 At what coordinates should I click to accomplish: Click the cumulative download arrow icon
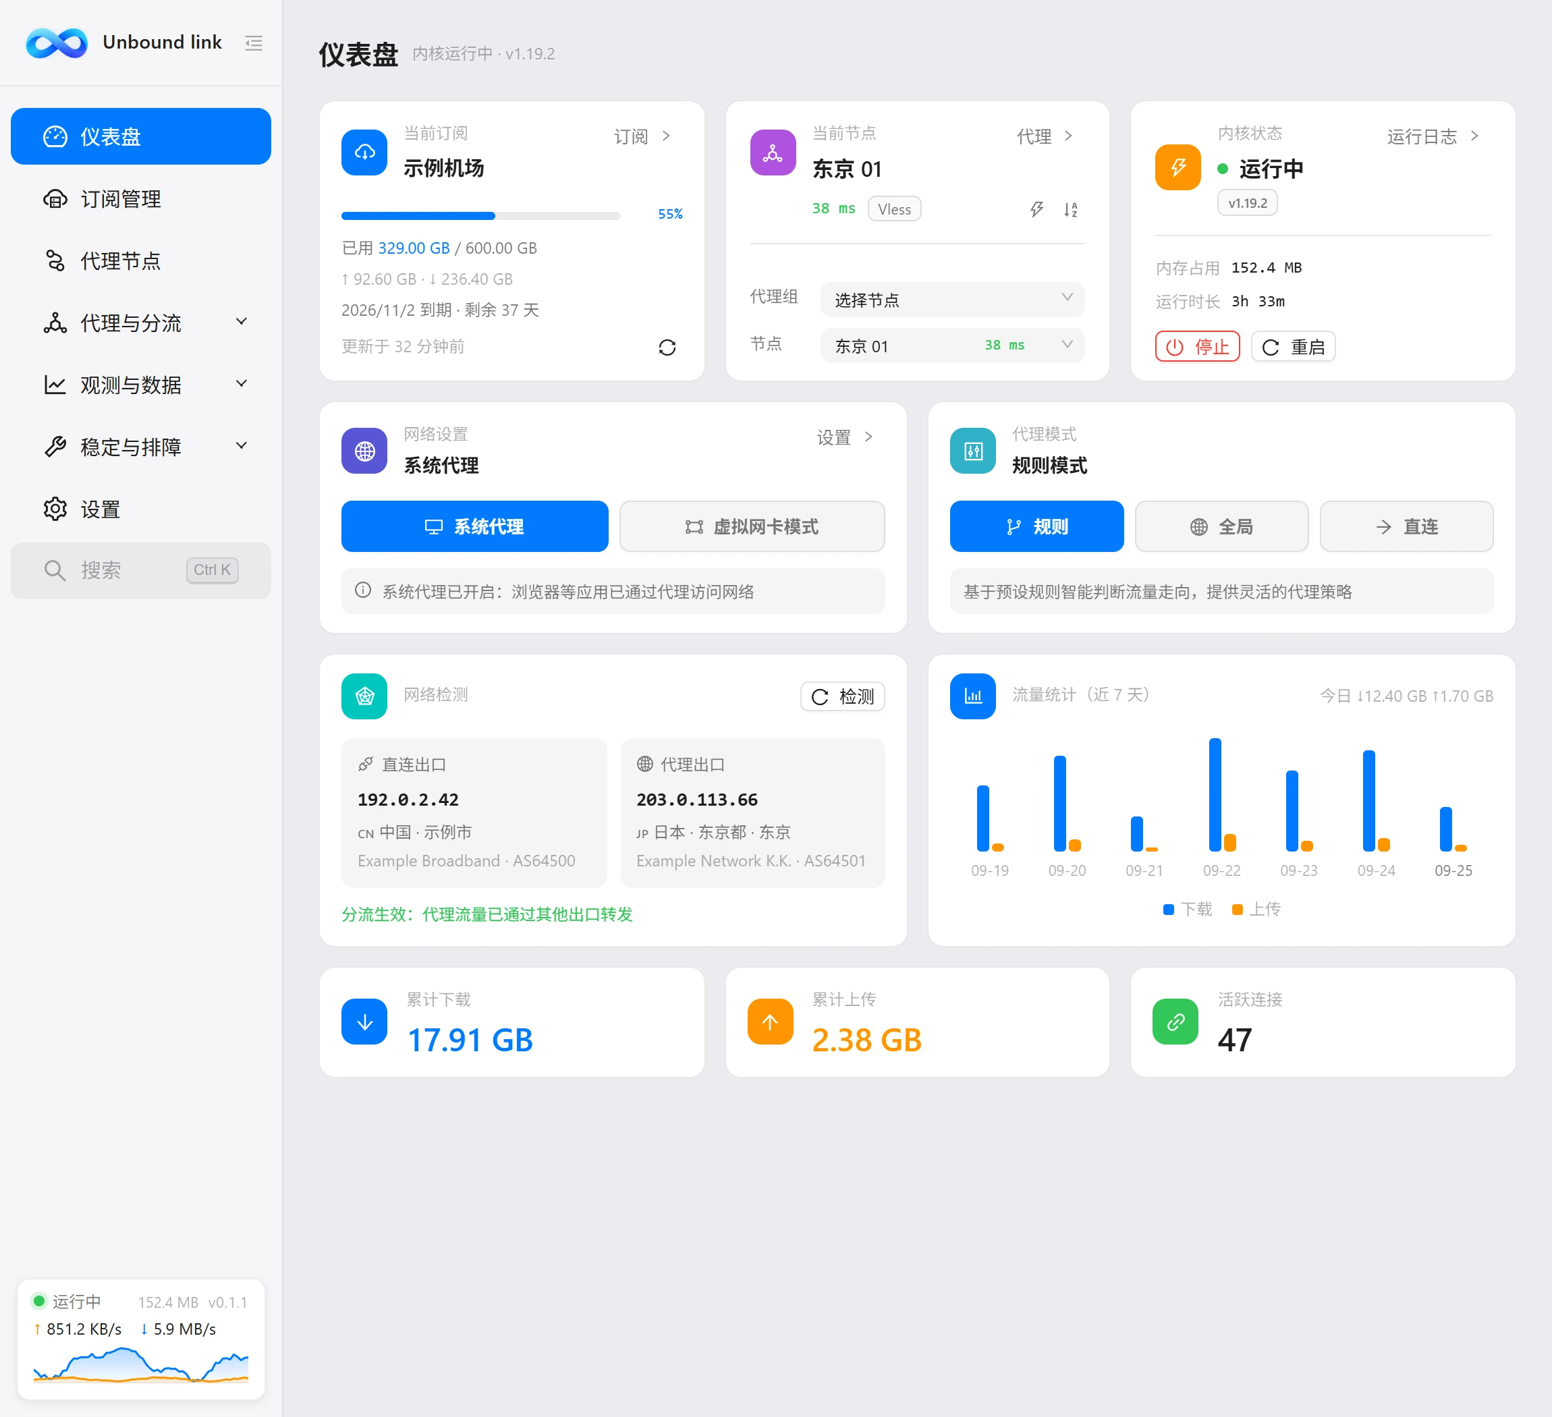pyautogui.click(x=364, y=1022)
